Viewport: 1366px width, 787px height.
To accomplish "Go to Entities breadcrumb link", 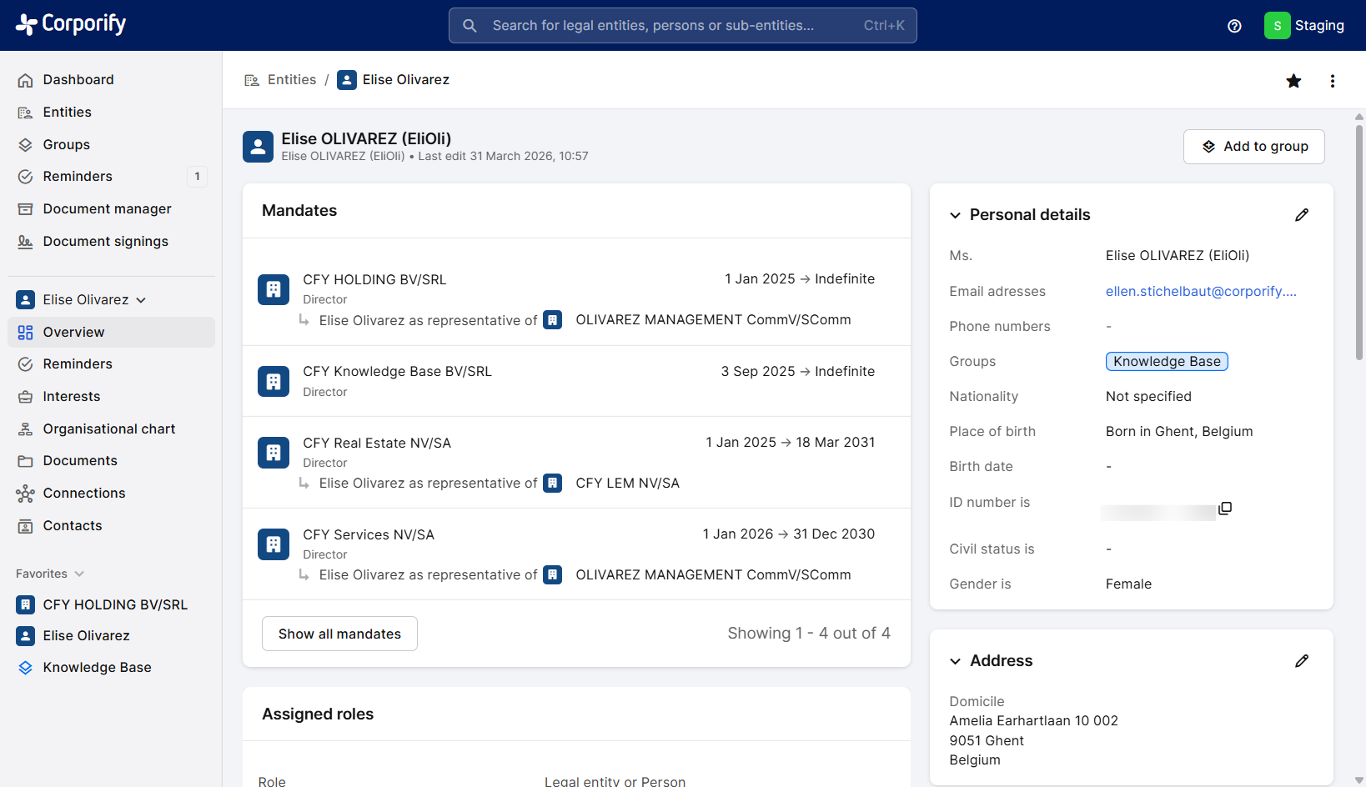I will (x=292, y=80).
